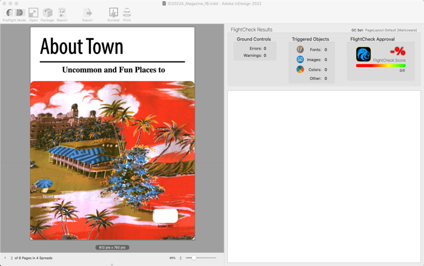Click the yellow minimize window button

pyautogui.click(x=10, y=4)
